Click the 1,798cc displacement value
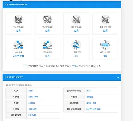 tap(32, 103)
